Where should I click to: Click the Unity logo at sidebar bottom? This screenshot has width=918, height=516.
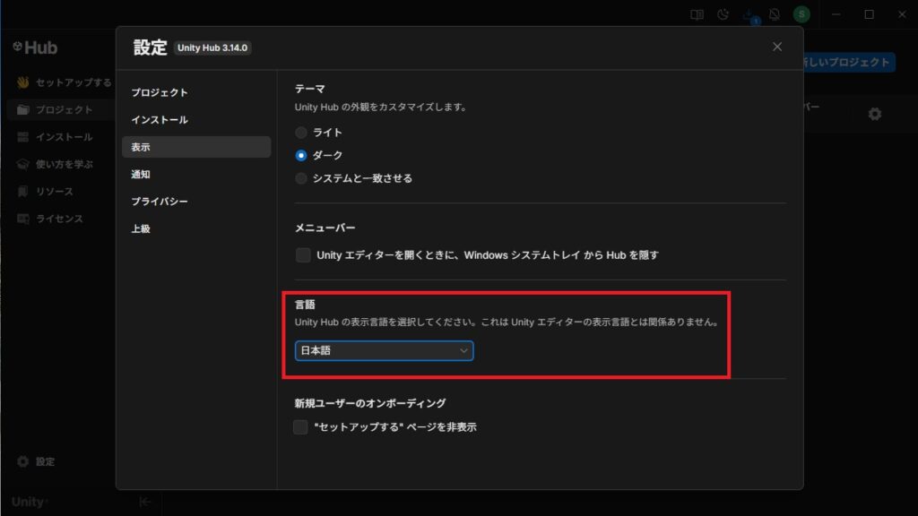[x=30, y=502]
